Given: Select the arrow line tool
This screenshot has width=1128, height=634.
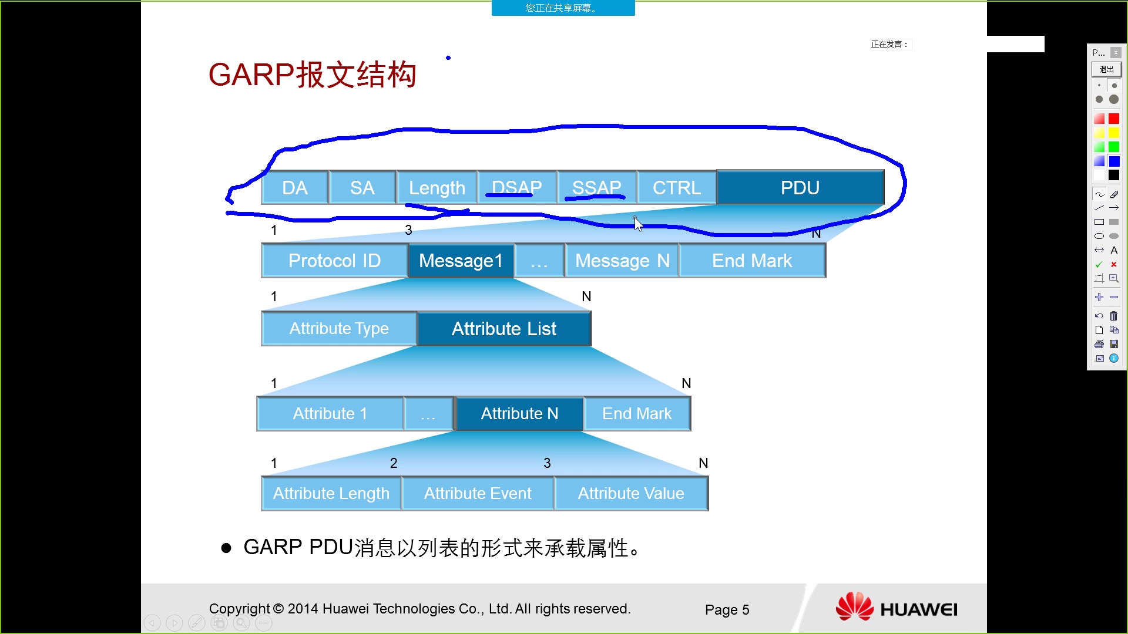Looking at the screenshot, I should pyautogui.click(x=1114, y=208).
